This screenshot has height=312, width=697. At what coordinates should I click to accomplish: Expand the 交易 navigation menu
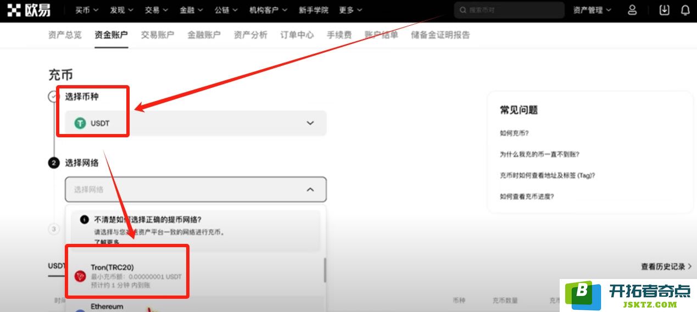pyautogui.click(x=156, y=10)
